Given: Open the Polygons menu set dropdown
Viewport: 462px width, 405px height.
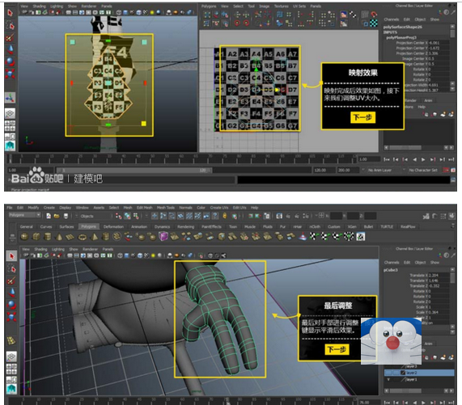Looking at the screenshot, I should [x=24, y=215].
